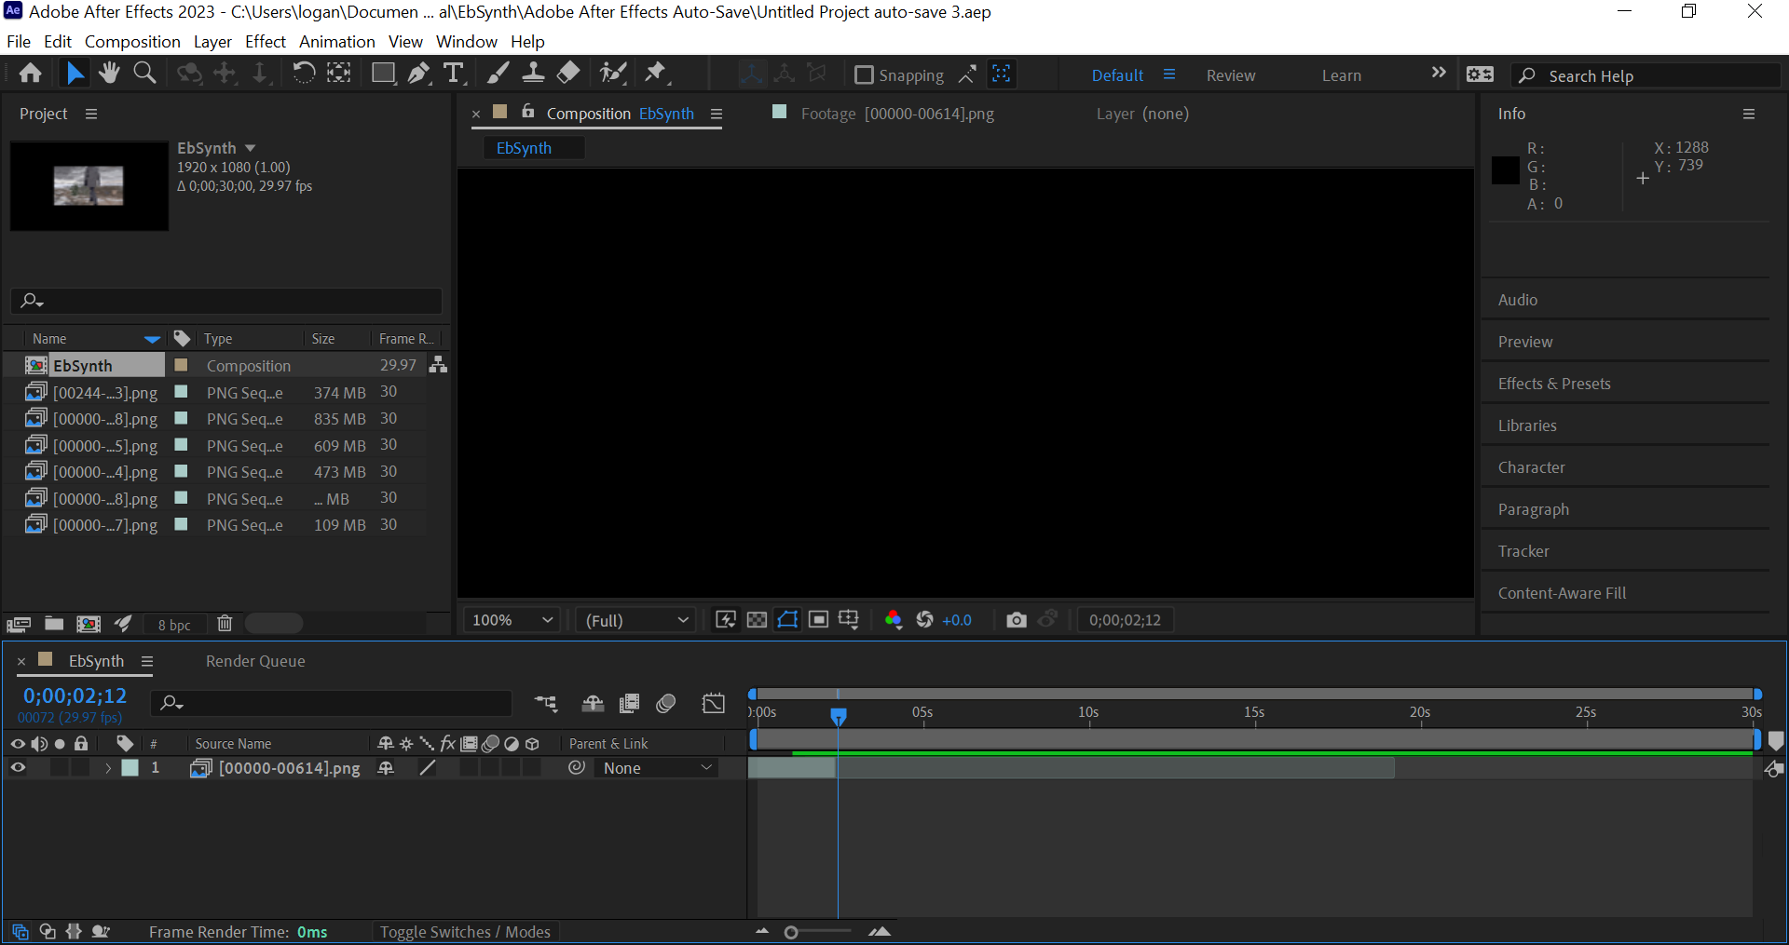Click 8 bpc color depth button
Screen dimensions: 1789x945
[x=174, y=625]
